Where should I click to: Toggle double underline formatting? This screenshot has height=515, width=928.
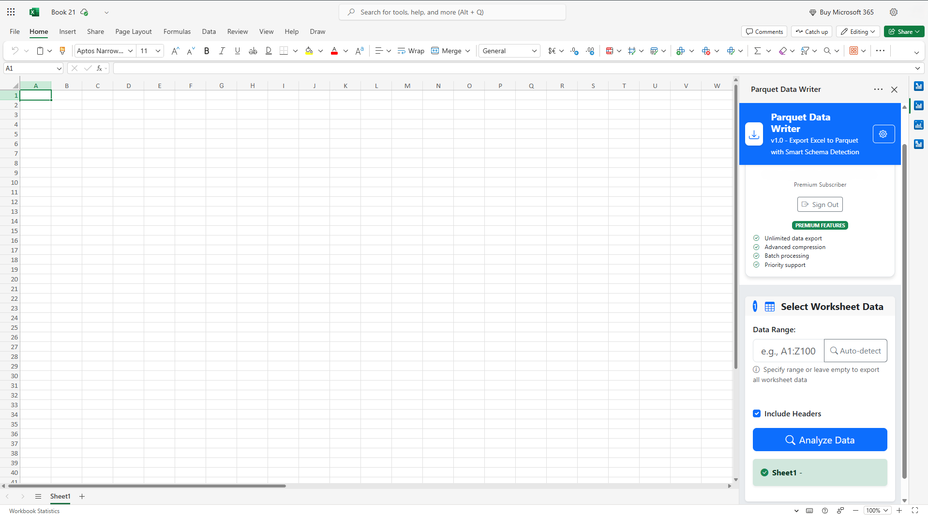point(269,51)
